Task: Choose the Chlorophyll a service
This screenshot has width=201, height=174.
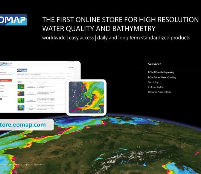Action: (x=155, y=87)
